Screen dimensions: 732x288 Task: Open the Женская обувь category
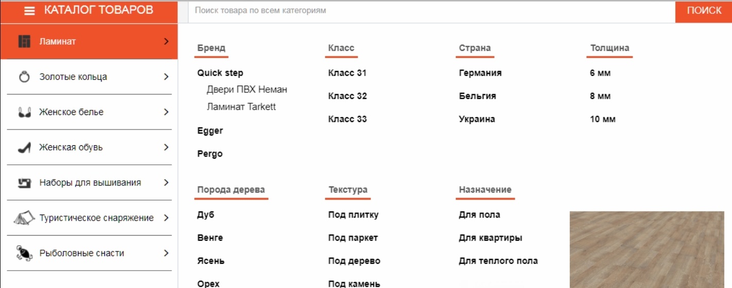pyautogui.click(x=71, y=147)
